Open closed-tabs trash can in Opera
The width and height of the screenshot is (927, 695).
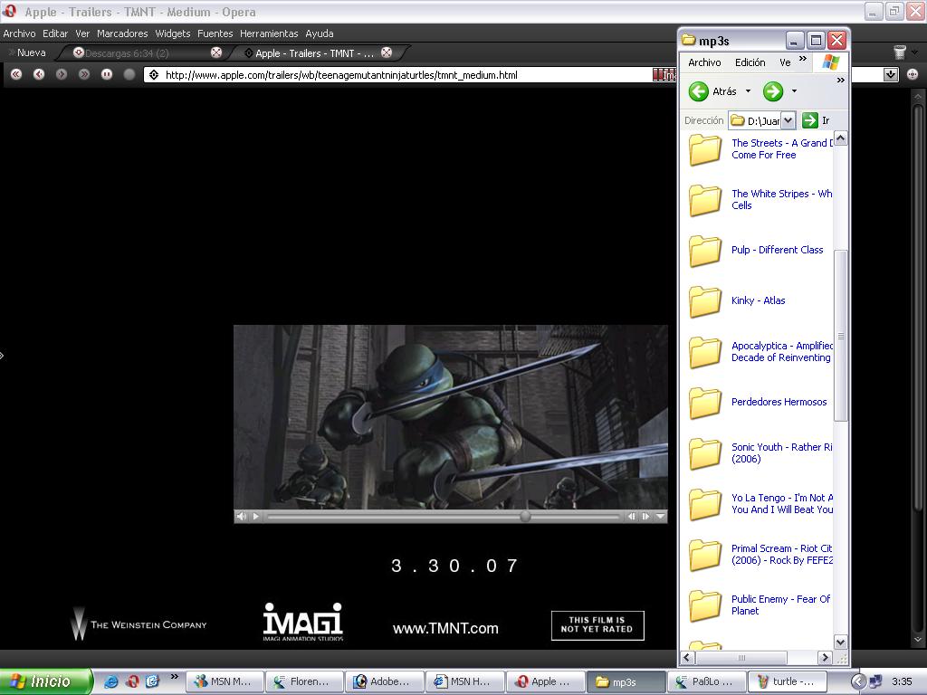pos(899,52)
